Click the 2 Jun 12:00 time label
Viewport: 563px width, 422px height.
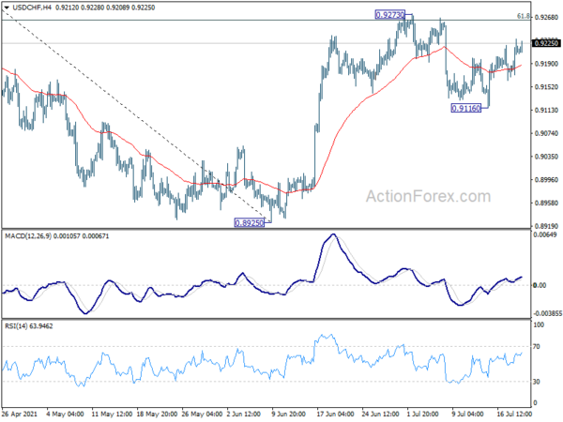(x=244, y=414)
